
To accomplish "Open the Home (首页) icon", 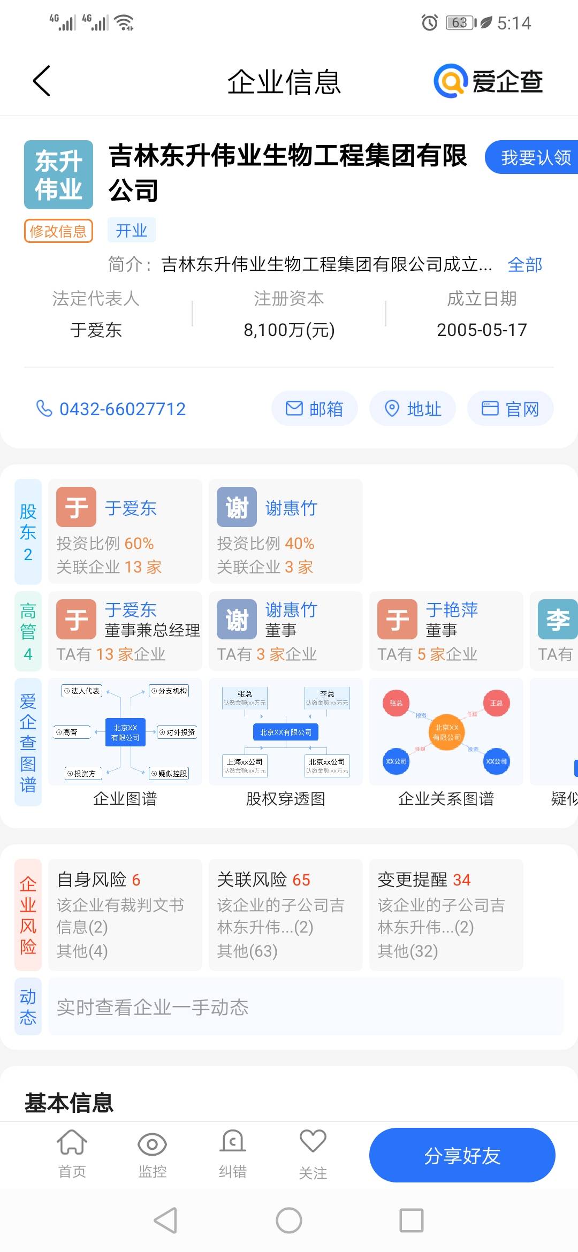I will [x=72, y=1144].
